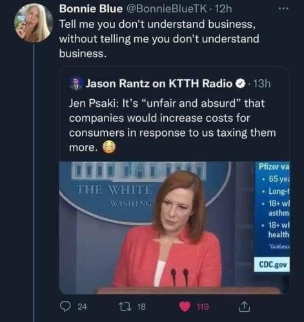Image resolution: width=304 pixels, height=322 pixels.
Task: Unlike the tweet with the red heart
Action: 185,307
